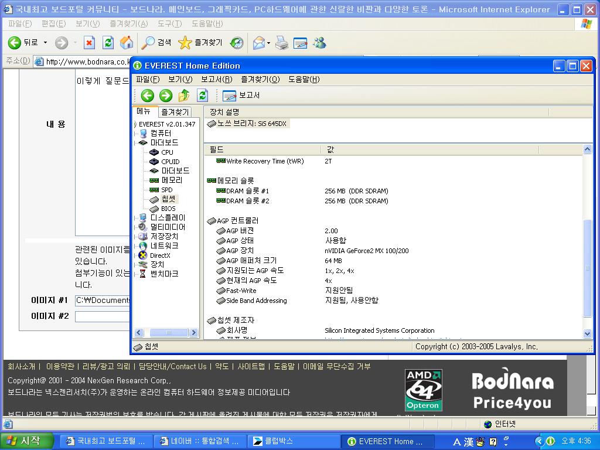Click EVEREST refresh icon
This screenshot has height=450, width=600.
(202, 96)
